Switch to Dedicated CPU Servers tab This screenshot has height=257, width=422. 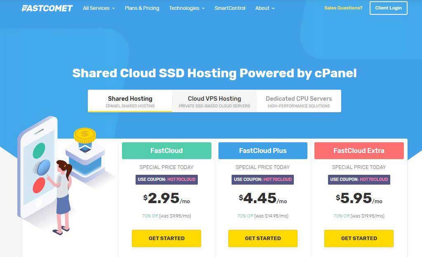tap(299, 101)
